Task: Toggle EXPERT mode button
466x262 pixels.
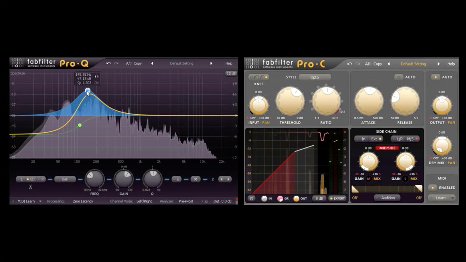Action: [x=337, y=198]
